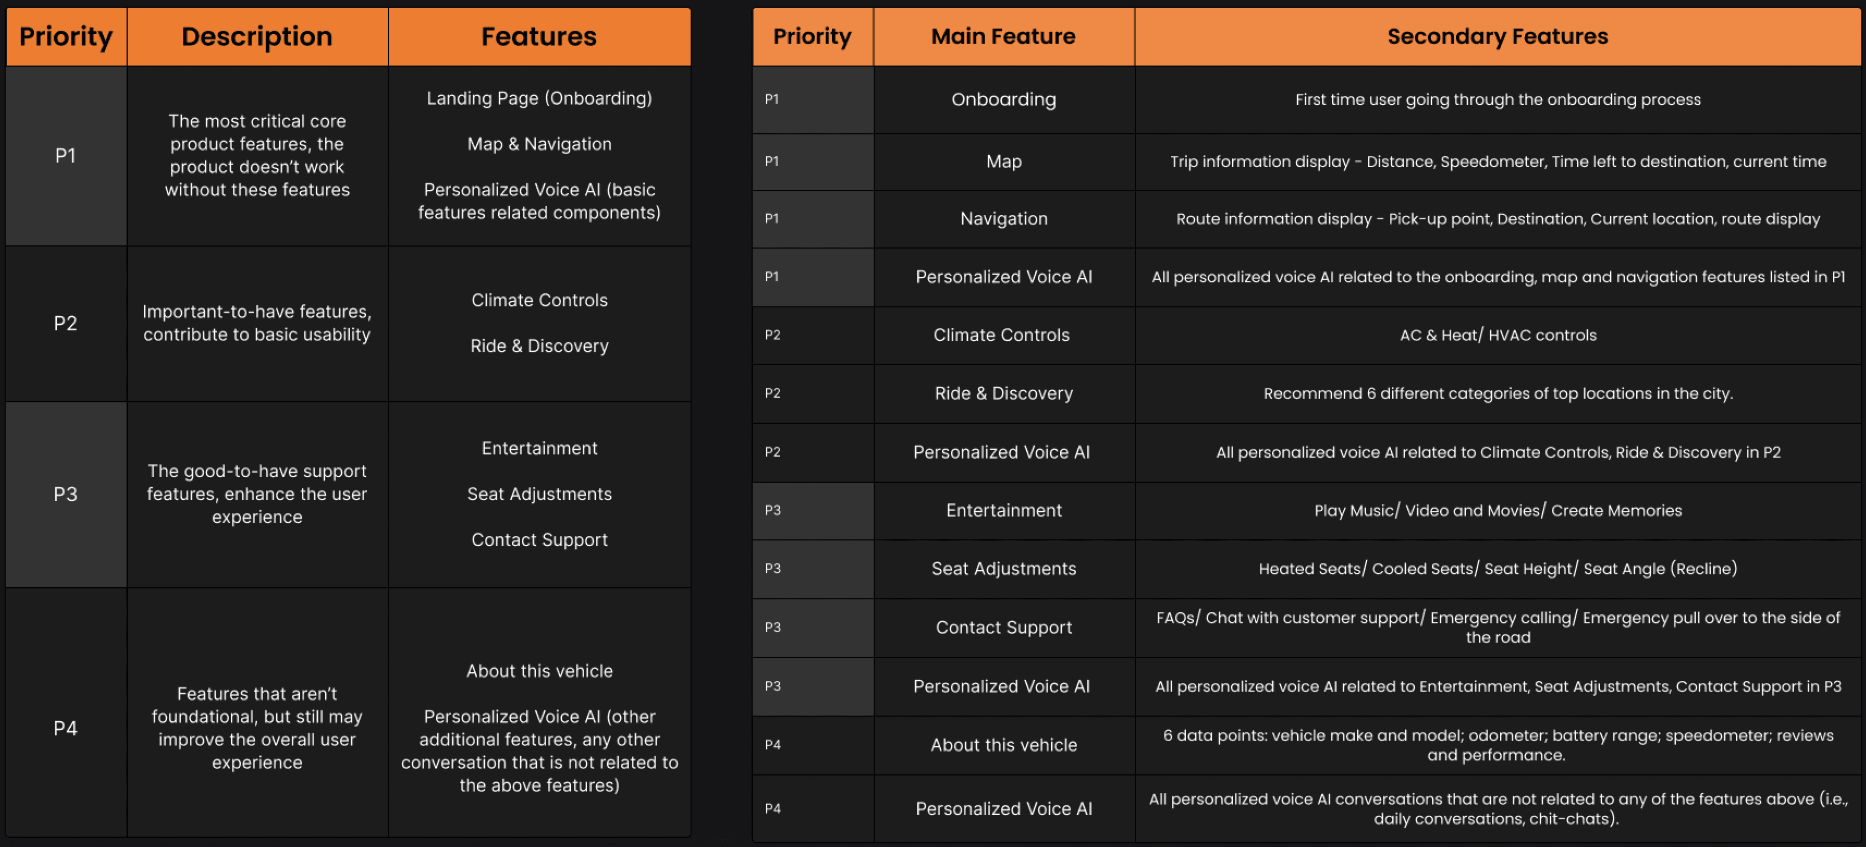Select the Entertainment main feature row

(x=1306, y=511)
